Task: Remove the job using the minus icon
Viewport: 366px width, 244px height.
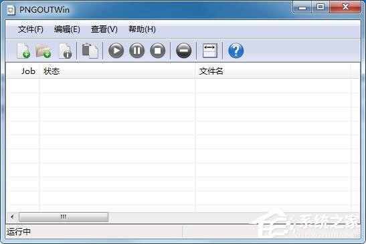Action: pos(184,51)
